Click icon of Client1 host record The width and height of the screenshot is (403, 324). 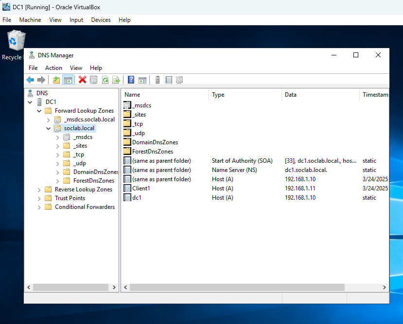click(127, 188)
